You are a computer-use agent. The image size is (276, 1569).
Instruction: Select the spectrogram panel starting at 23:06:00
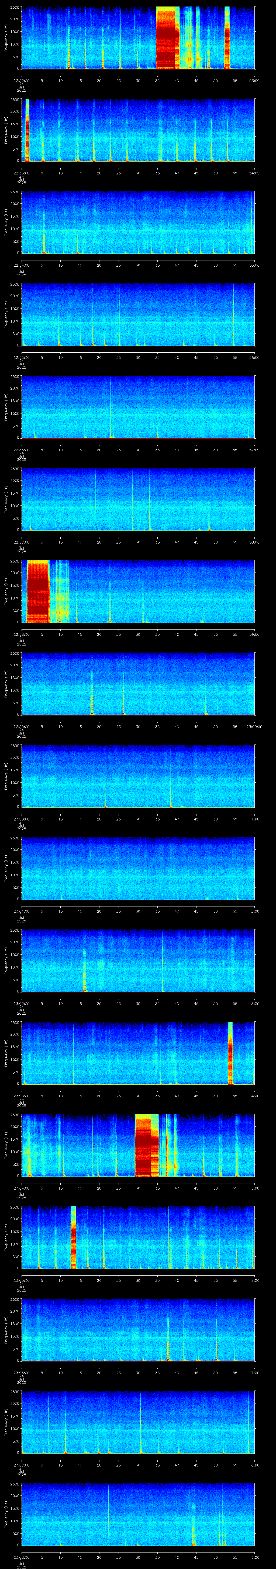[x=138, y=1330]
